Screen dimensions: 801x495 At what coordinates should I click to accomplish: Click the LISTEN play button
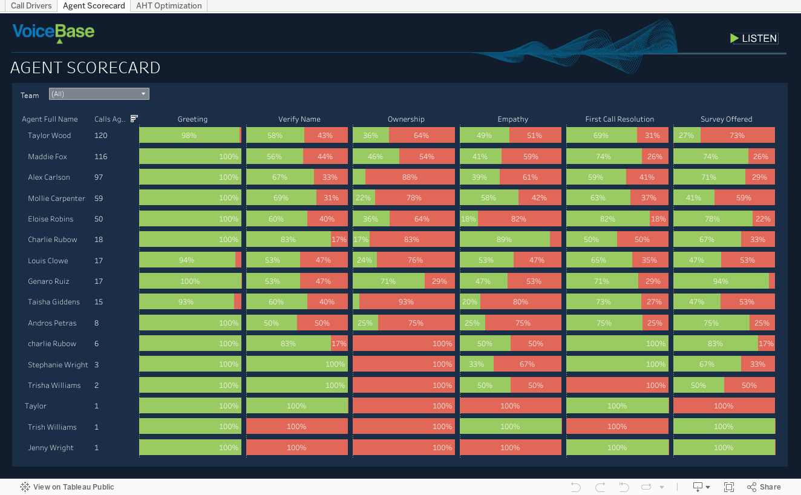click(754, 38)
